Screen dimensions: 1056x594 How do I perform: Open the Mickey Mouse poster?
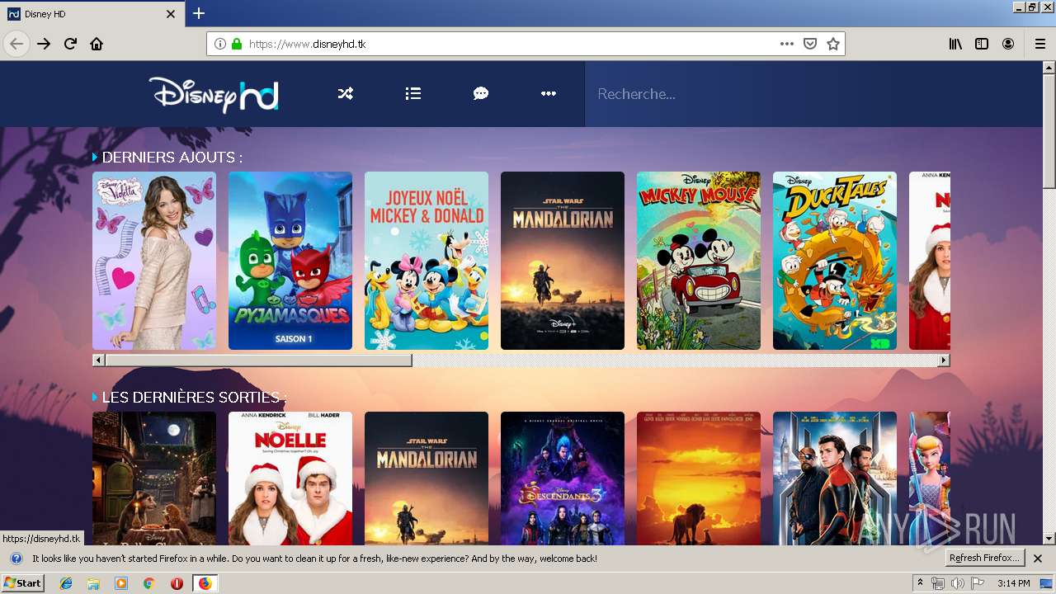699,261
